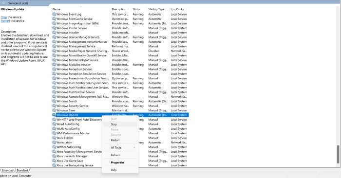Sort by the Log On As column header
Image resolution: width=341 pixels, height=178 pixels.
179,9
